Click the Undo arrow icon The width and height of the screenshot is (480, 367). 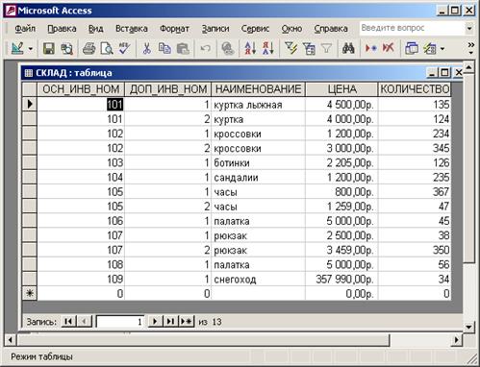click(x=205, y=49)
